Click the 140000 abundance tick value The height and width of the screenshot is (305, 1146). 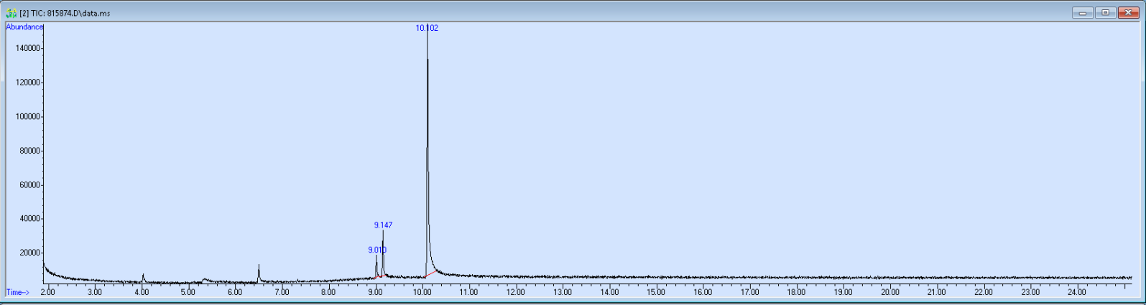27,48
